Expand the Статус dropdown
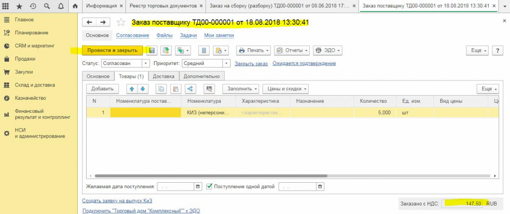Viewport: 510px width, 214px height. (145, 64)
